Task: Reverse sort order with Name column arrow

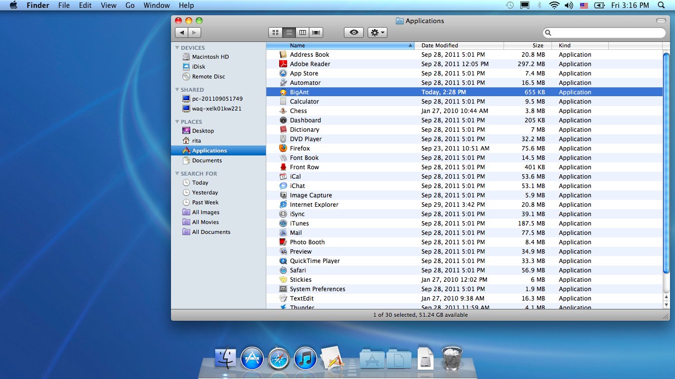Action: coord(411,45)
